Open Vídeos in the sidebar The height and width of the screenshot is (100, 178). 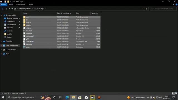(9, 37)
